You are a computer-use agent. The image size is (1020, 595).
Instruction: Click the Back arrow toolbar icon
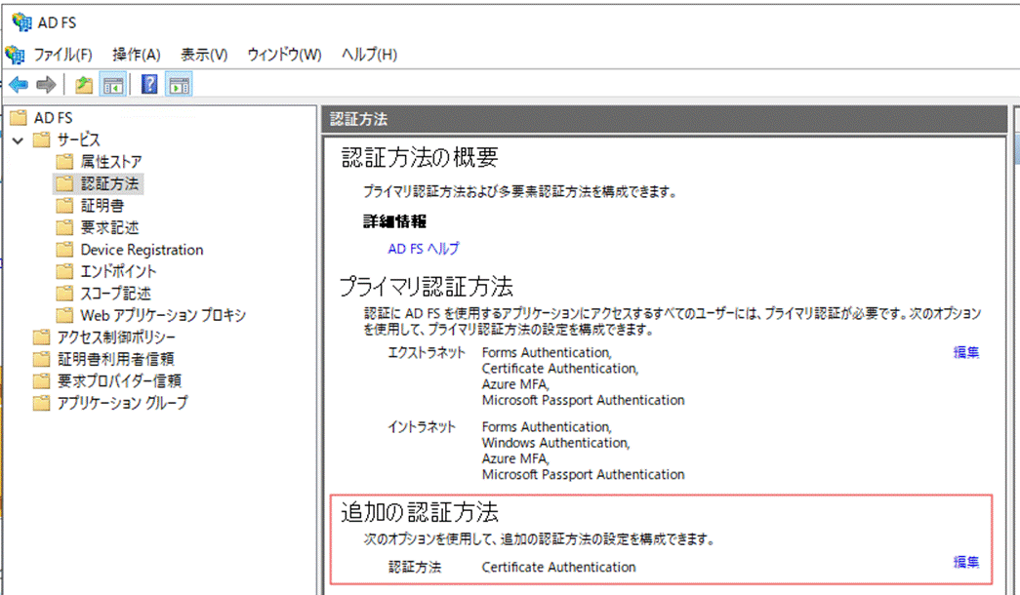click(19, 85)
